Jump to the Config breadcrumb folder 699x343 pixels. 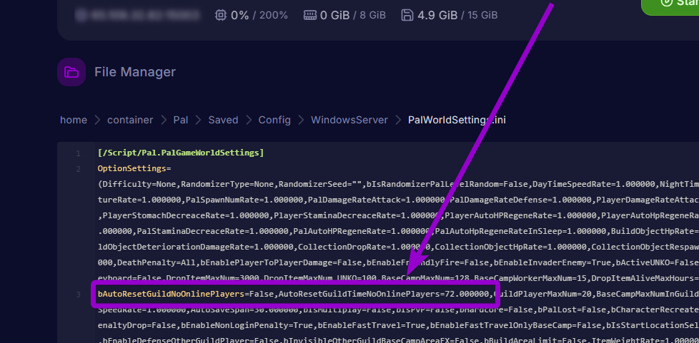[x=274, y=120]
